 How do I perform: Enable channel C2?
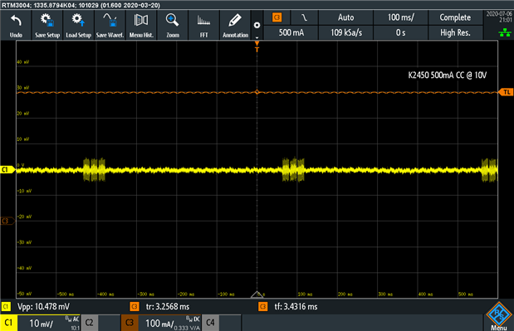(89, 323)
